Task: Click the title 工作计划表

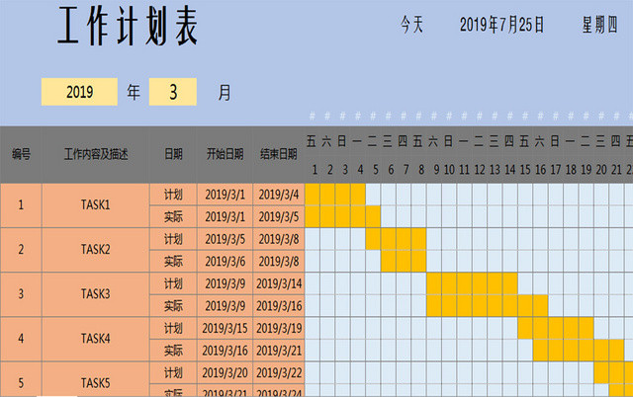Action: click(x=128, y=26)
